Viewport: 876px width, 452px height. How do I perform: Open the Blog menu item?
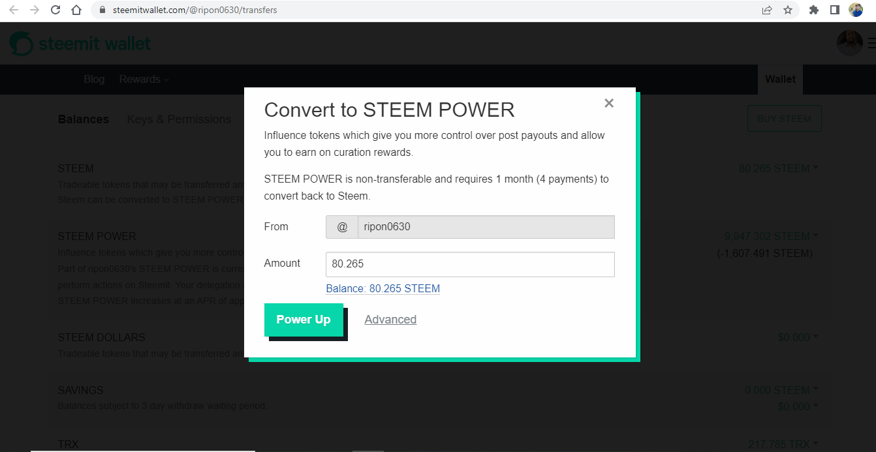94,79
